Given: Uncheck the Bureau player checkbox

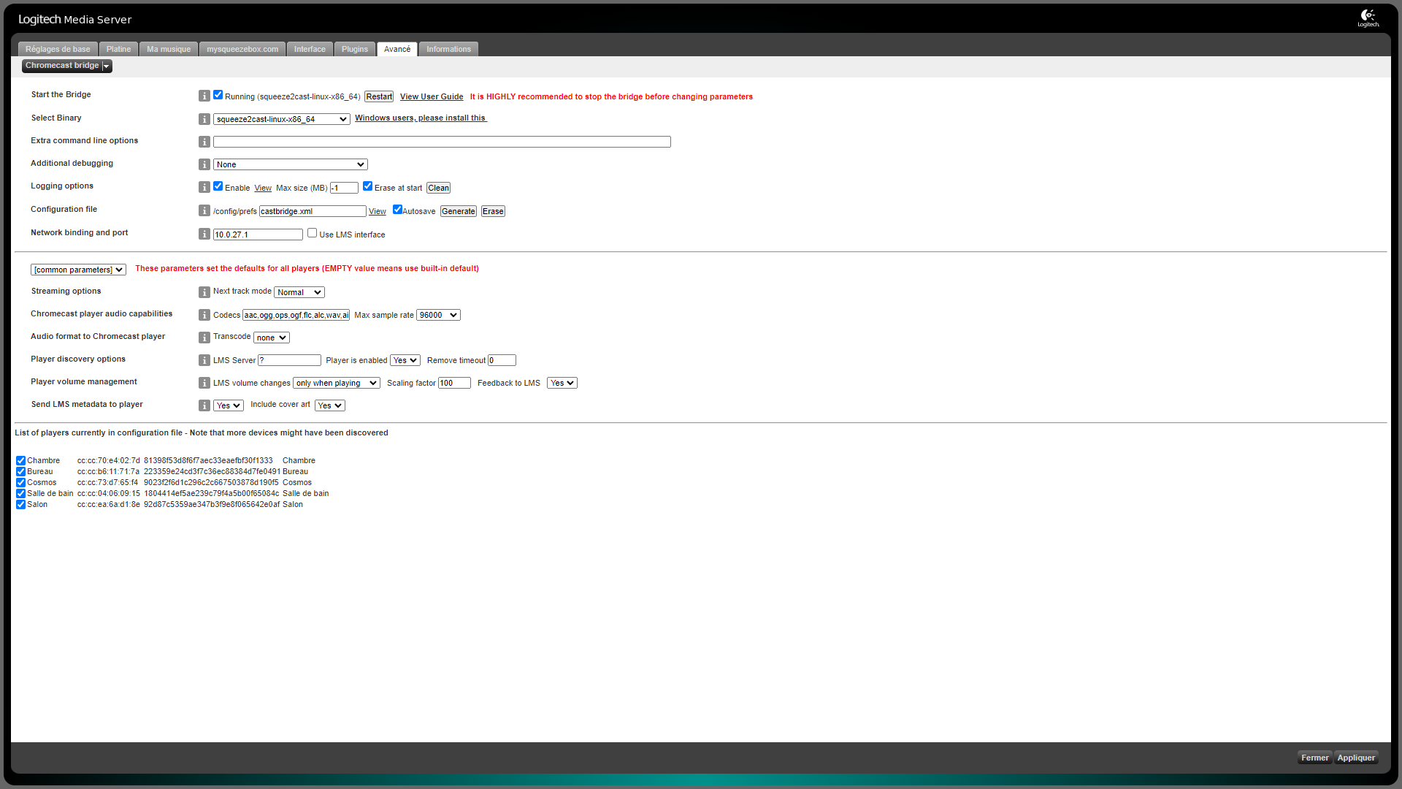Looking at the screenshot, I should [20, 472].
